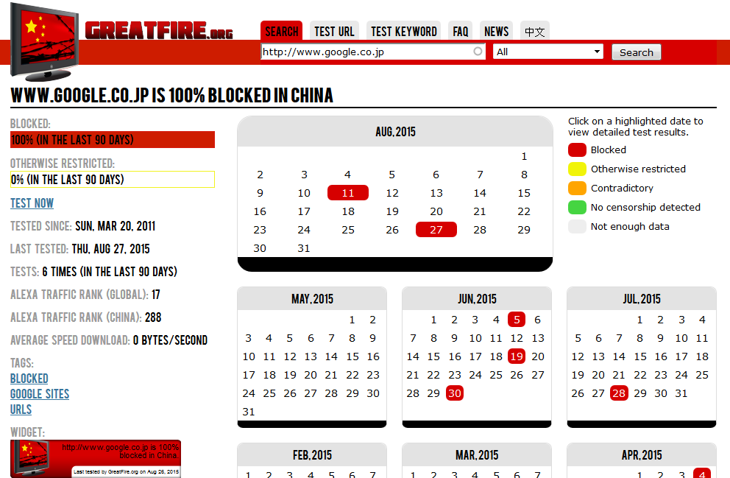
Task: Click the 0% otherwise restricted bar
Action: point(113,180)
